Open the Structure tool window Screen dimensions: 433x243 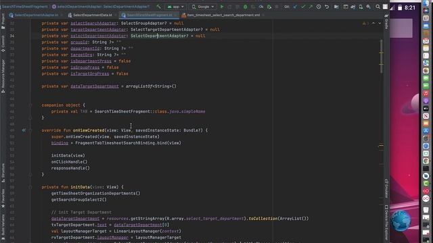click(3, 173)
